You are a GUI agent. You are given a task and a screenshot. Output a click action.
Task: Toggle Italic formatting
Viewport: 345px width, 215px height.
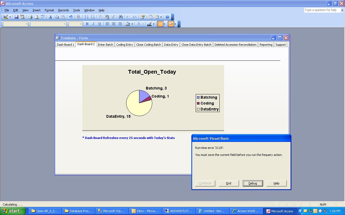[93, 24]
